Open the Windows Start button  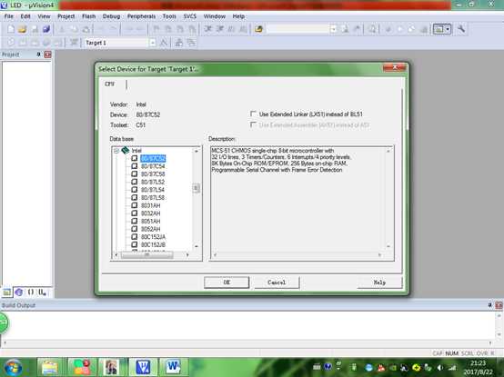click(x=12, y=367)
